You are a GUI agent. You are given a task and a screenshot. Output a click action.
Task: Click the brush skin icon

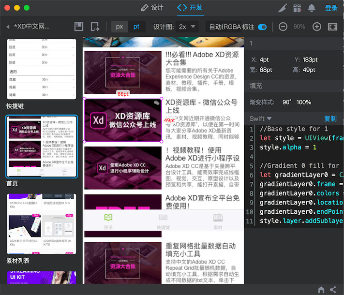[x=283, y=8]
